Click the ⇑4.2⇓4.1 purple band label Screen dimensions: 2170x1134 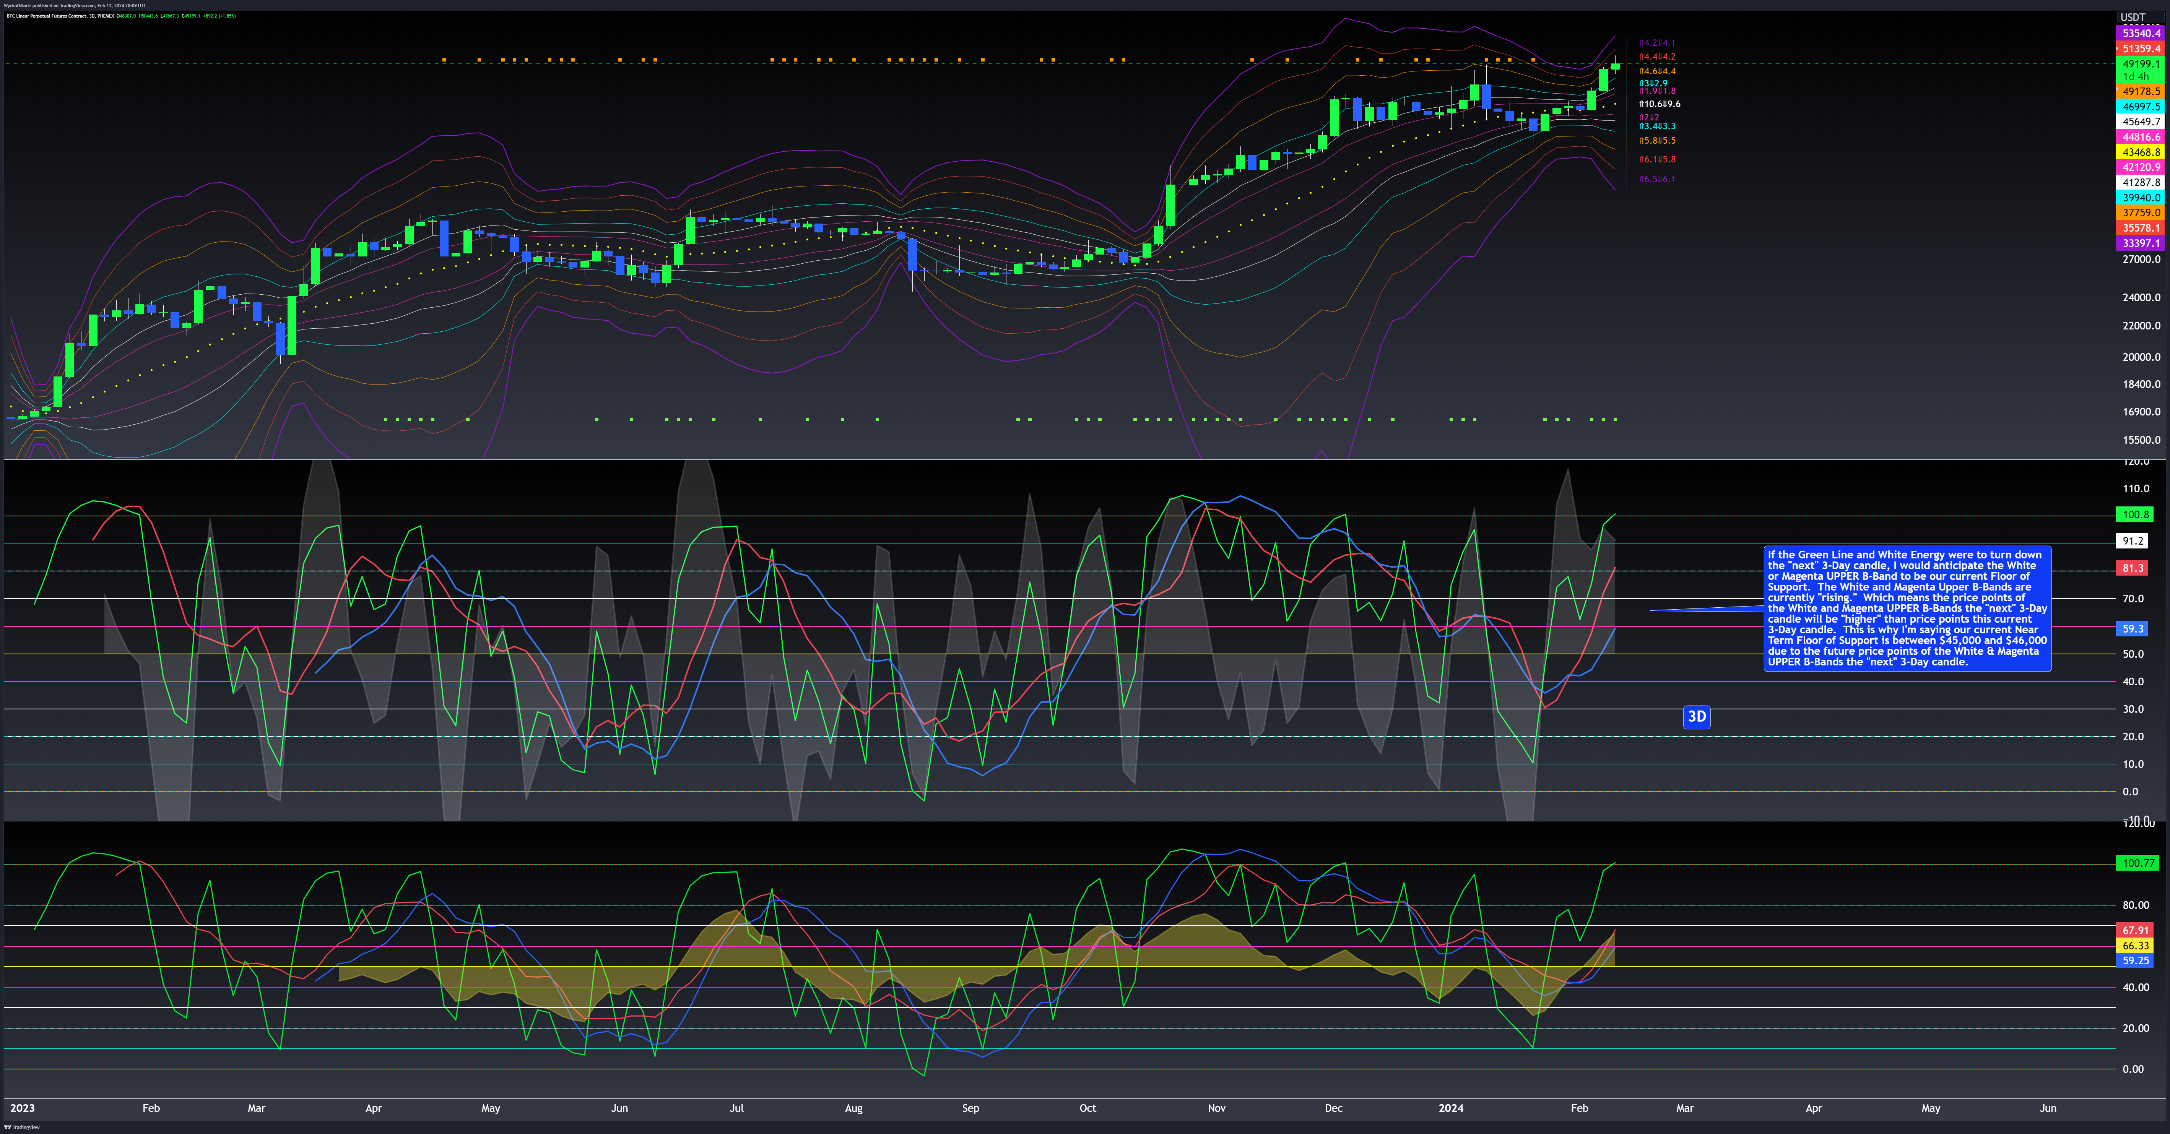point(1657,43)
